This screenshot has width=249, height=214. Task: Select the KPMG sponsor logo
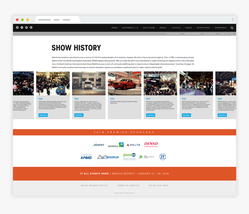86,156
